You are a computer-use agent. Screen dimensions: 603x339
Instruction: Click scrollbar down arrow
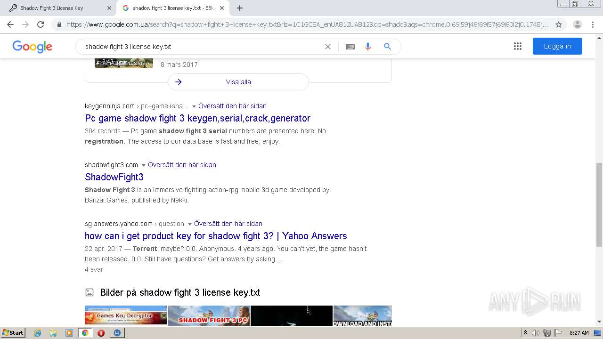(599, 322)
